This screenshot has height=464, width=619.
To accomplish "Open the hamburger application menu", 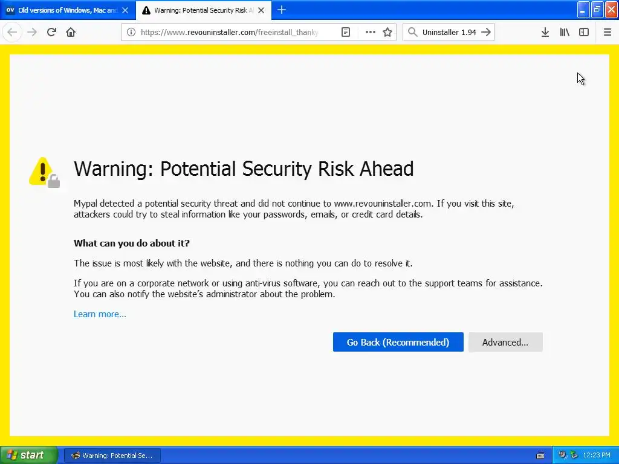I will tap(608, 32).
